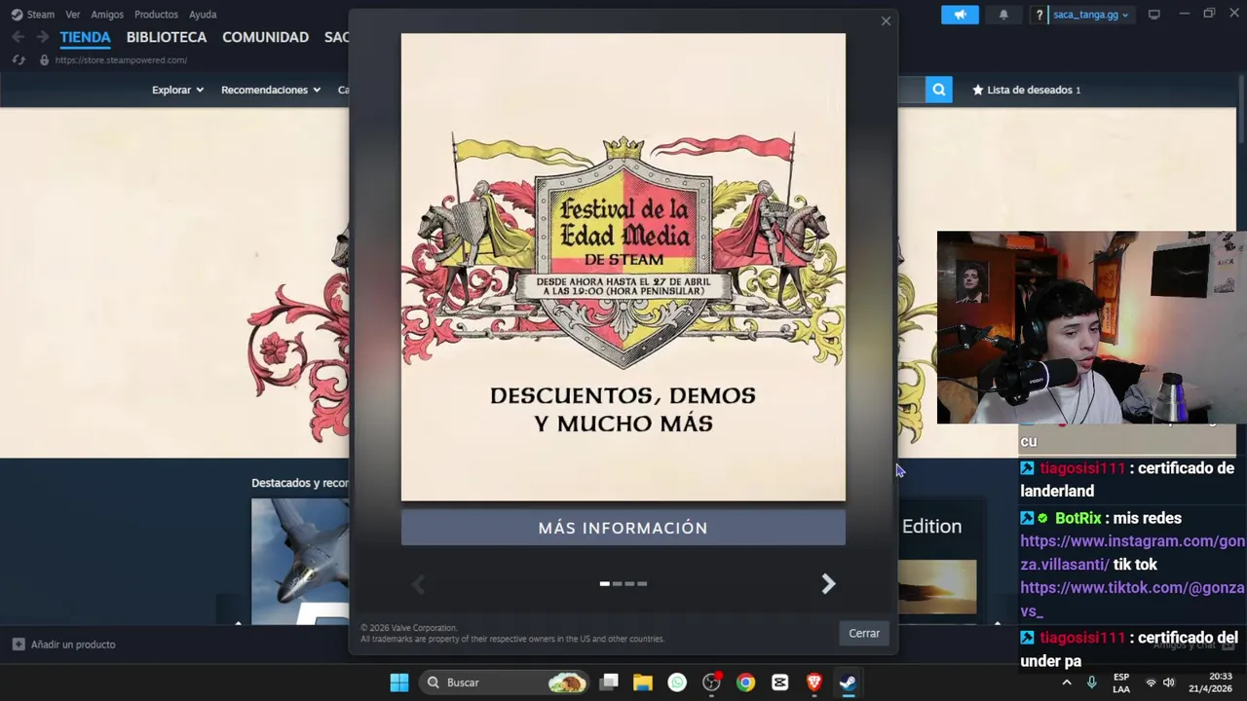Open Lista de deseados wishlist
The height and width of the screenshot is (701, 1247).
[x=1027, y=90]
